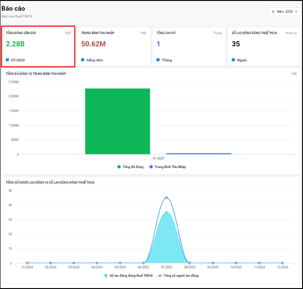Click the Báo cáo page heading
Image resolution: width=303 pixels, height=289 pixels.
pyautogui.click(x=13, y=9)
